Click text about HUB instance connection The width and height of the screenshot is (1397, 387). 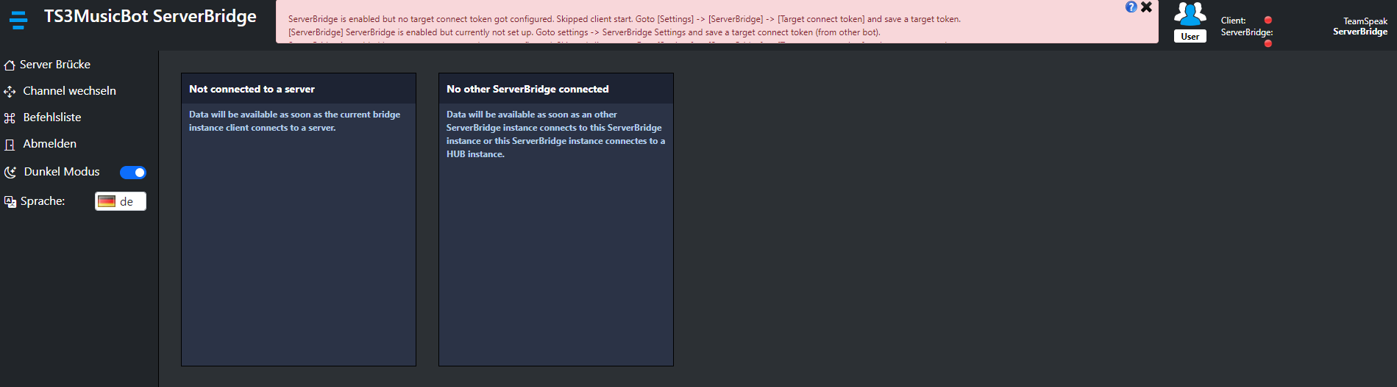pyautogui.click(x=555, y=134)
